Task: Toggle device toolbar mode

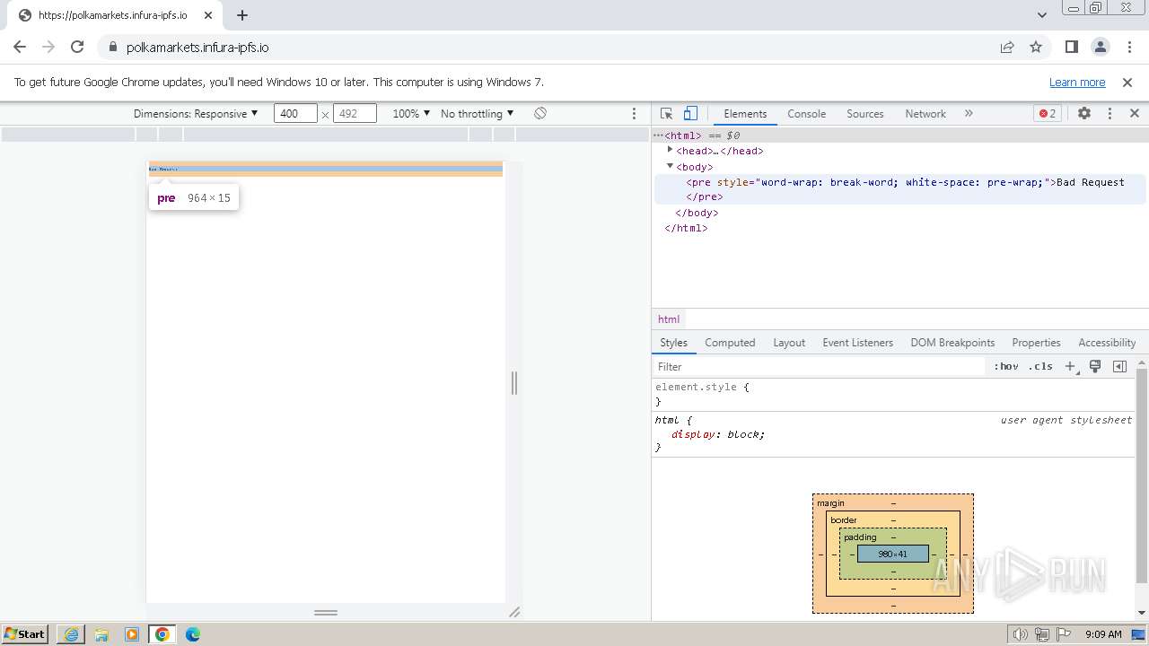Action: 690,113
